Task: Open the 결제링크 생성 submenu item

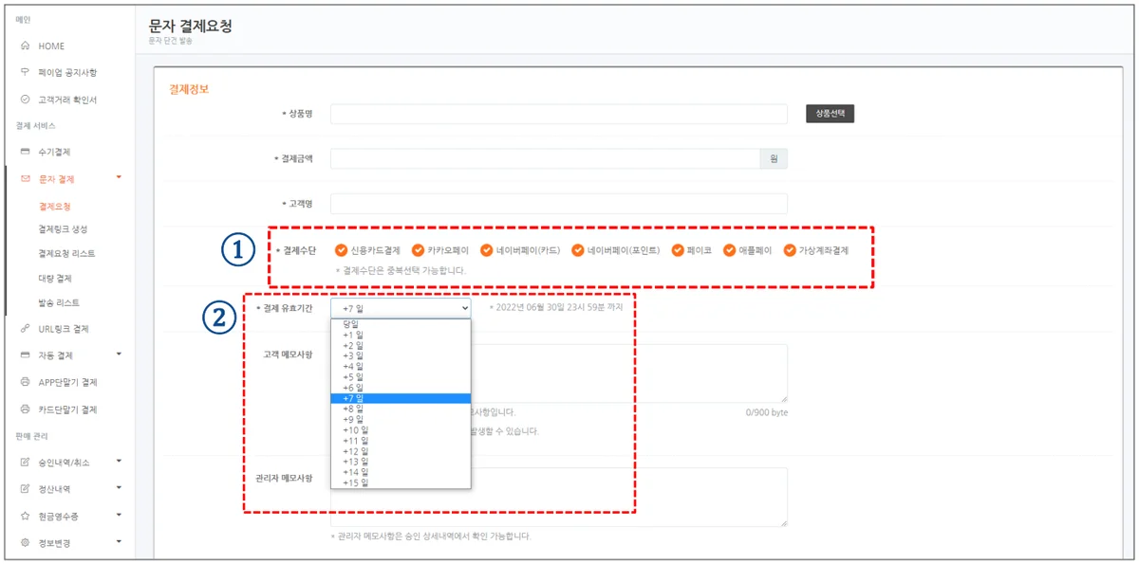Action: click(x=63, y=229)
